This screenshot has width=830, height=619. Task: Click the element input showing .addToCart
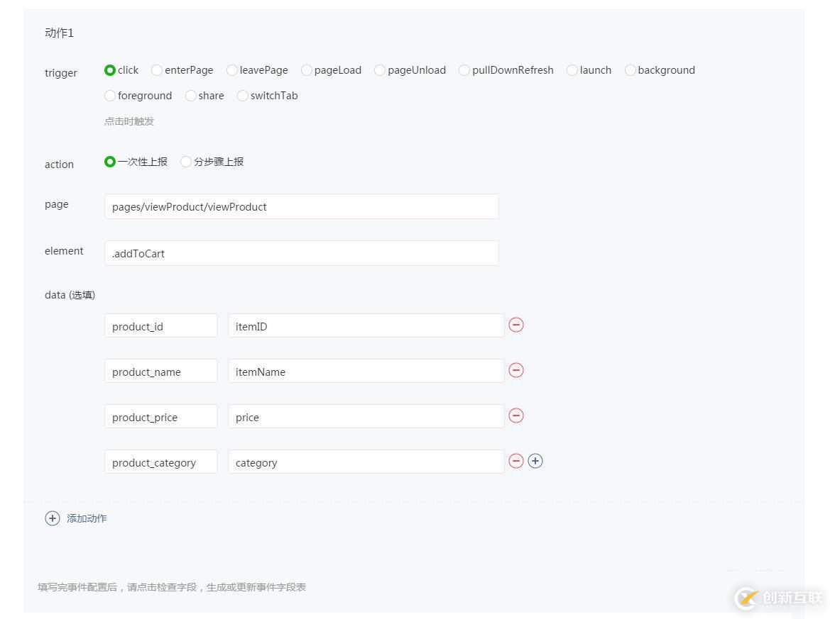(301, 253)
